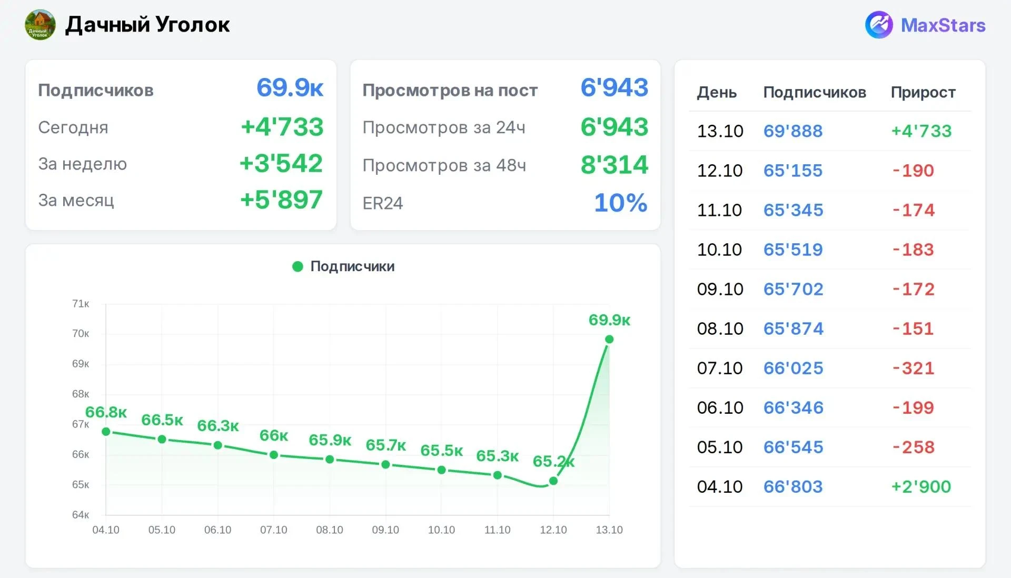Click the chart point labeled 65.2к
Viewport: 1011px width, 578px height.
coord(553,481)
